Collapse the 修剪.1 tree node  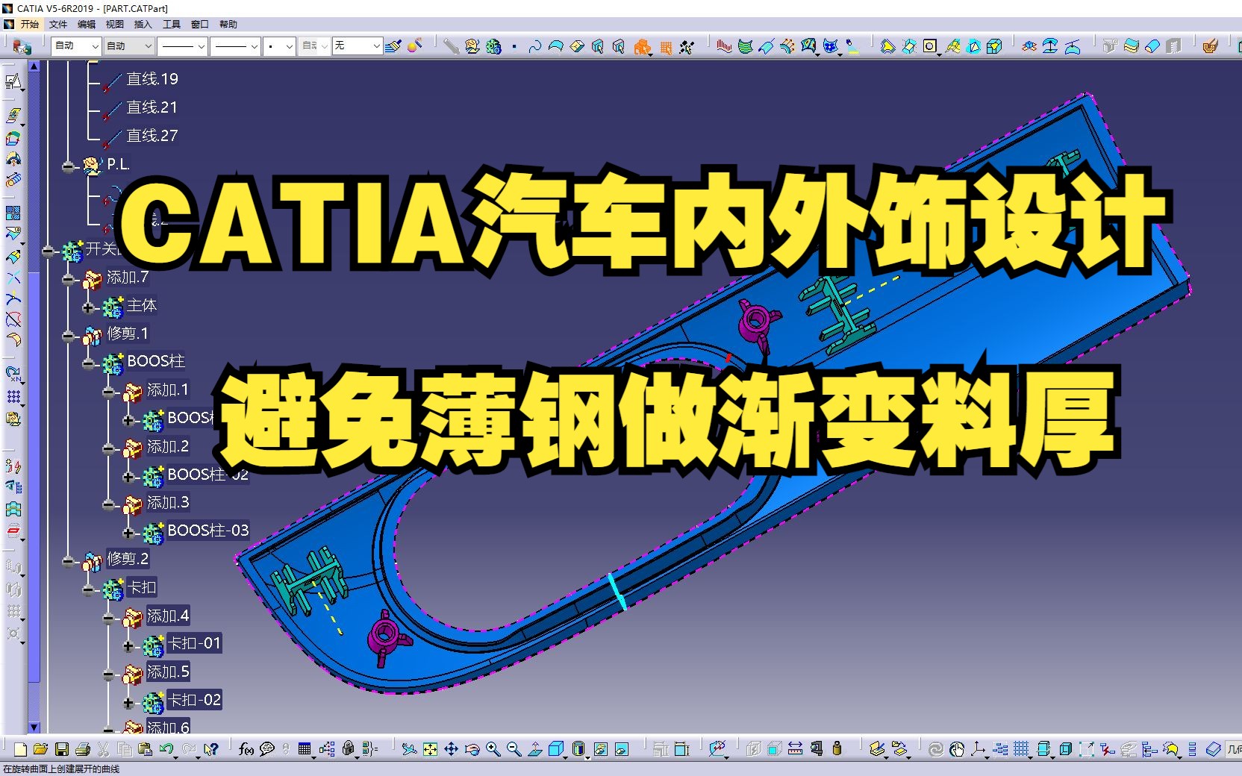[x=68, y=336]
